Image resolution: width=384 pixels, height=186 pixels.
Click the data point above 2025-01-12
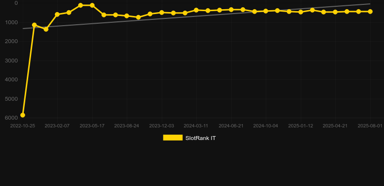click(x=301, y=12)
